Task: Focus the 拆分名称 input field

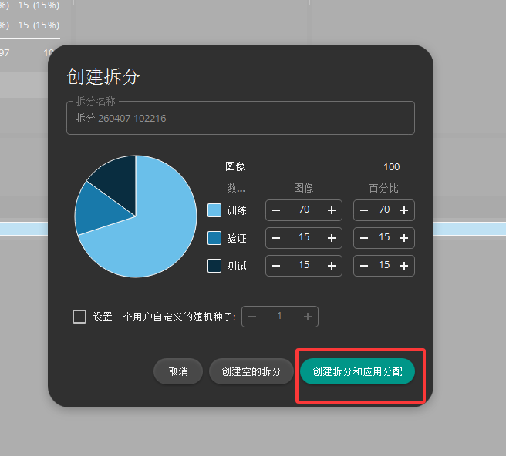Action: [x=241, y=118]
